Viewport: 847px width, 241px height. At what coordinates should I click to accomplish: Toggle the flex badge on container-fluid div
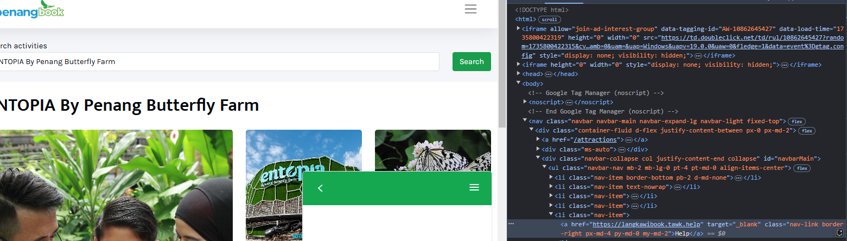pos(807,131)
